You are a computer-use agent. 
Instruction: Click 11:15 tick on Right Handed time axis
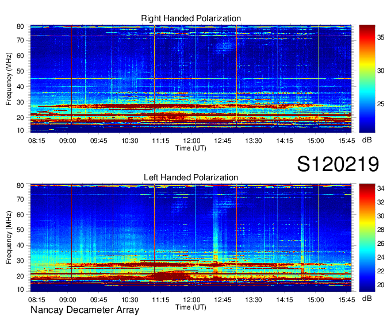click(x=160, y=141)
